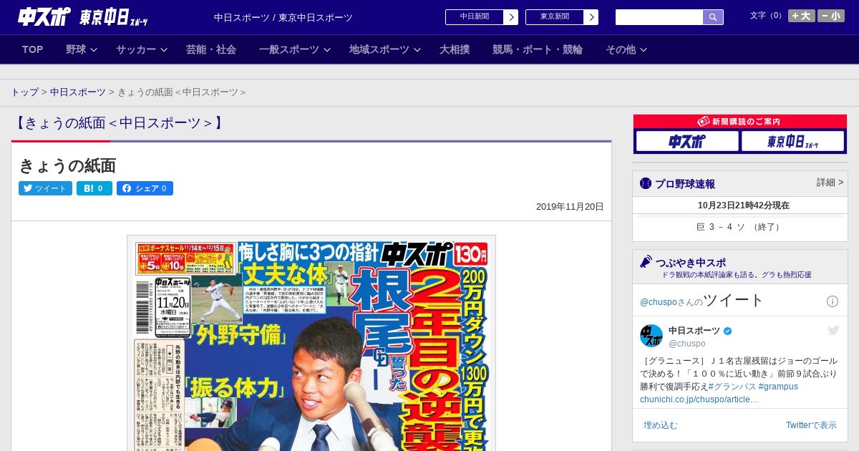Image resolution: width=859 pixels, height=451 pixels.
Task: Click the 東京中日スポーツ header logo
Action: (113, 17)
